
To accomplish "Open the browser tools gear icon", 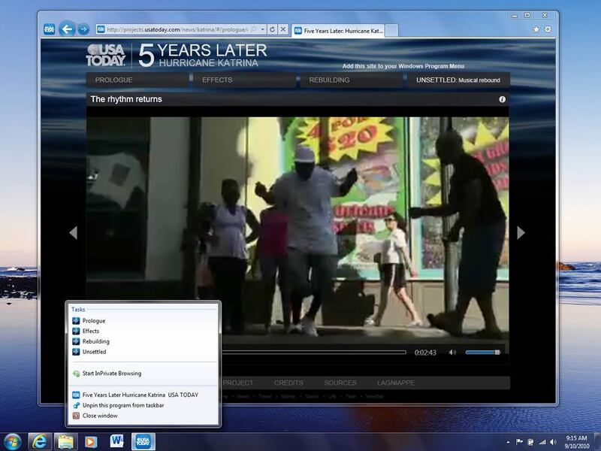I will click(x=548, y=29).
